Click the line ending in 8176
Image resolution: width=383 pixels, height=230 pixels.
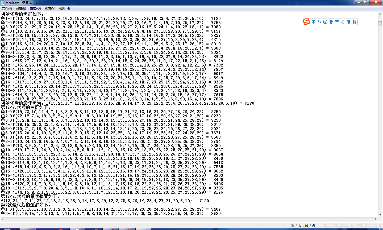pyautogui.click(x=112, y=192)
